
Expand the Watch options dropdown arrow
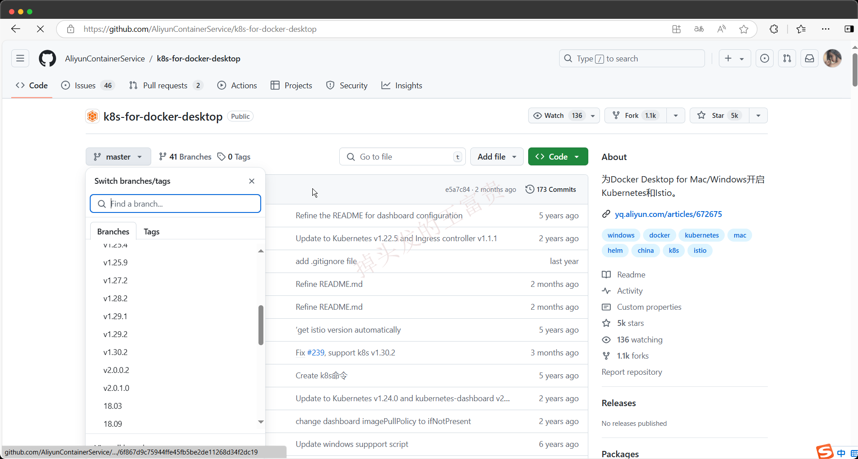593,116
